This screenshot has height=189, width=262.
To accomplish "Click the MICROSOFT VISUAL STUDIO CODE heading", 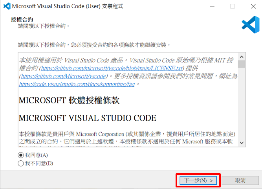I will coord(88,118).
